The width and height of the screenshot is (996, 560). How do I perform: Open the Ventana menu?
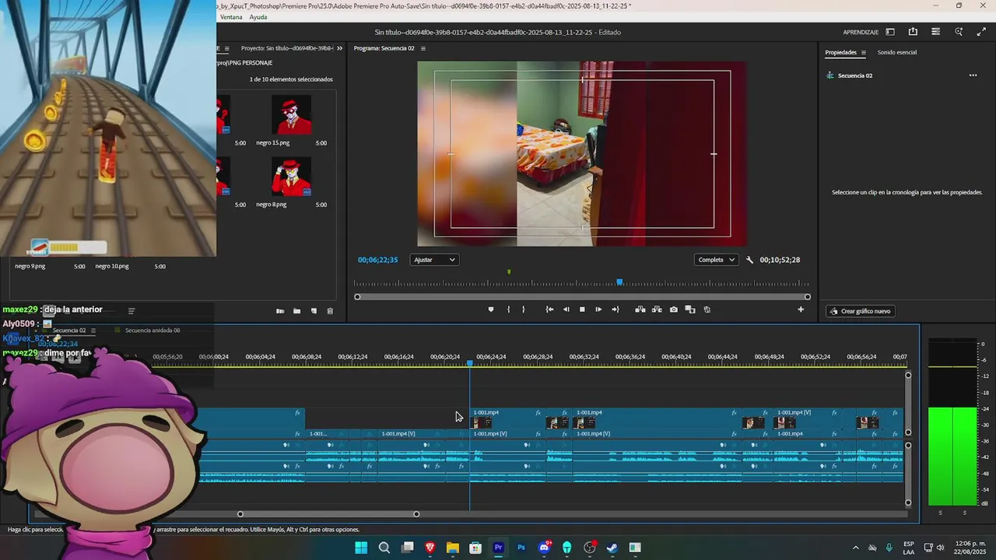[231, 17]
